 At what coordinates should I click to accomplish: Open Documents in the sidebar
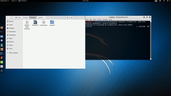pos(12,31)
